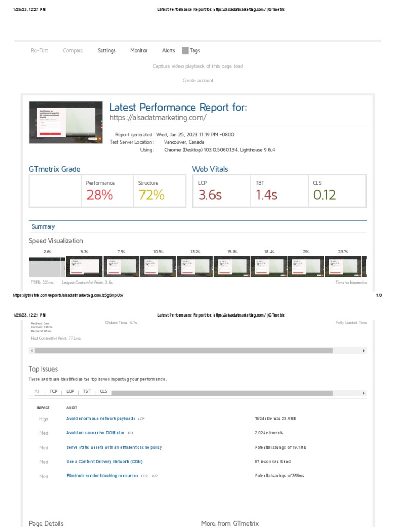This screenshot has width=395, height=527.
Task: Click the Re-Test button
Action: (39, 51)
